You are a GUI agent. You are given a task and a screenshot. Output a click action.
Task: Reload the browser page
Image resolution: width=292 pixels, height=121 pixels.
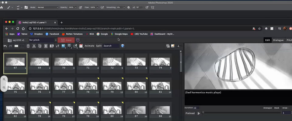click(18, 28)
